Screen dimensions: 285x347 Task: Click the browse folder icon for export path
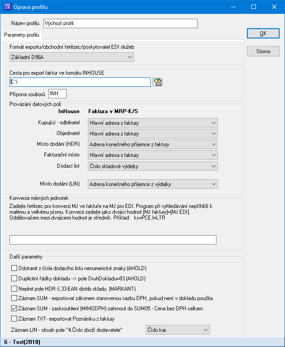pos(157,82)
